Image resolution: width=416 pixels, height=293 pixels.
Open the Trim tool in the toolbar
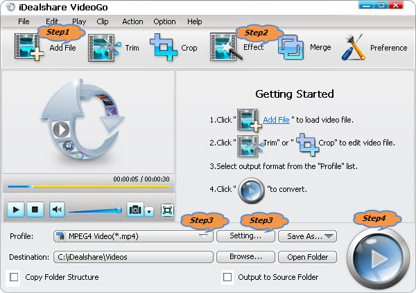tap(104, 48)
